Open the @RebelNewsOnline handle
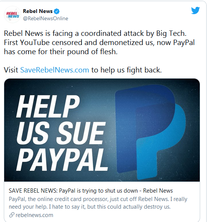The width and height of the screenshot is (207, 222). pyautogui.click(x=45, y=18)
